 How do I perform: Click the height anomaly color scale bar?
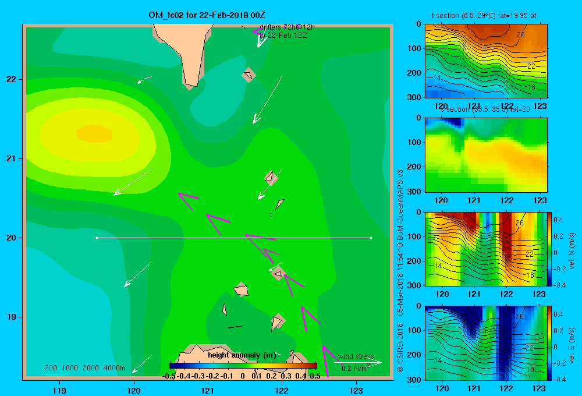coord(243,366)
